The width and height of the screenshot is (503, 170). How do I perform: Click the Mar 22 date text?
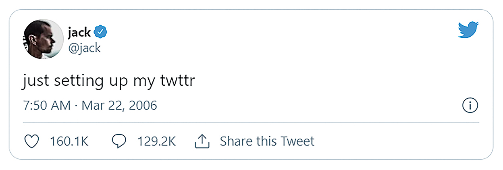(x=100, y=106)
